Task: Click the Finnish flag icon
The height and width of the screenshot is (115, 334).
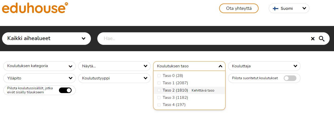Action: point(275,8)
